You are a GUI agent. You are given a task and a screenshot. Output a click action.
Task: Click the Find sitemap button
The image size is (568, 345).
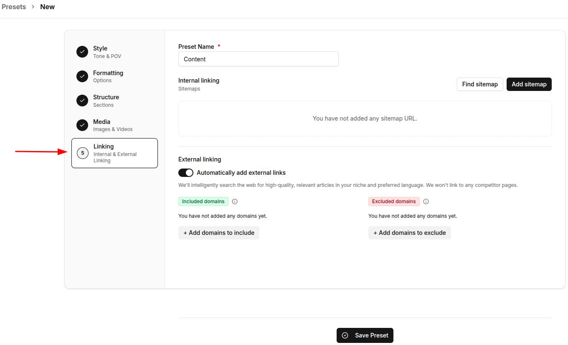coord(479,84)
